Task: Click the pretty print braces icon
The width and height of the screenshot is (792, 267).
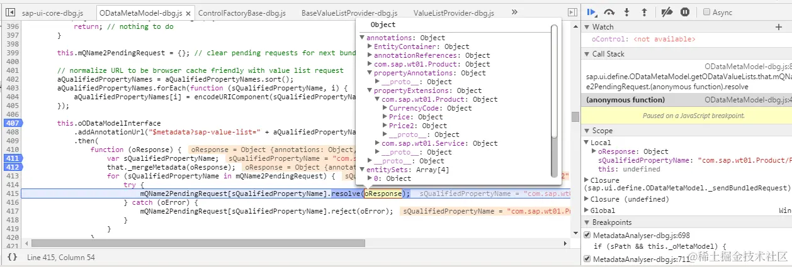Action: tap(12, 257)
